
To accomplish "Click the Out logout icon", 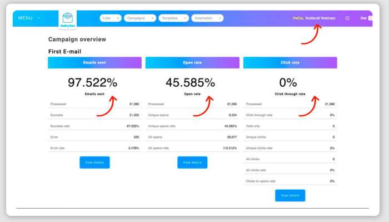I will (x=371, y=18).
